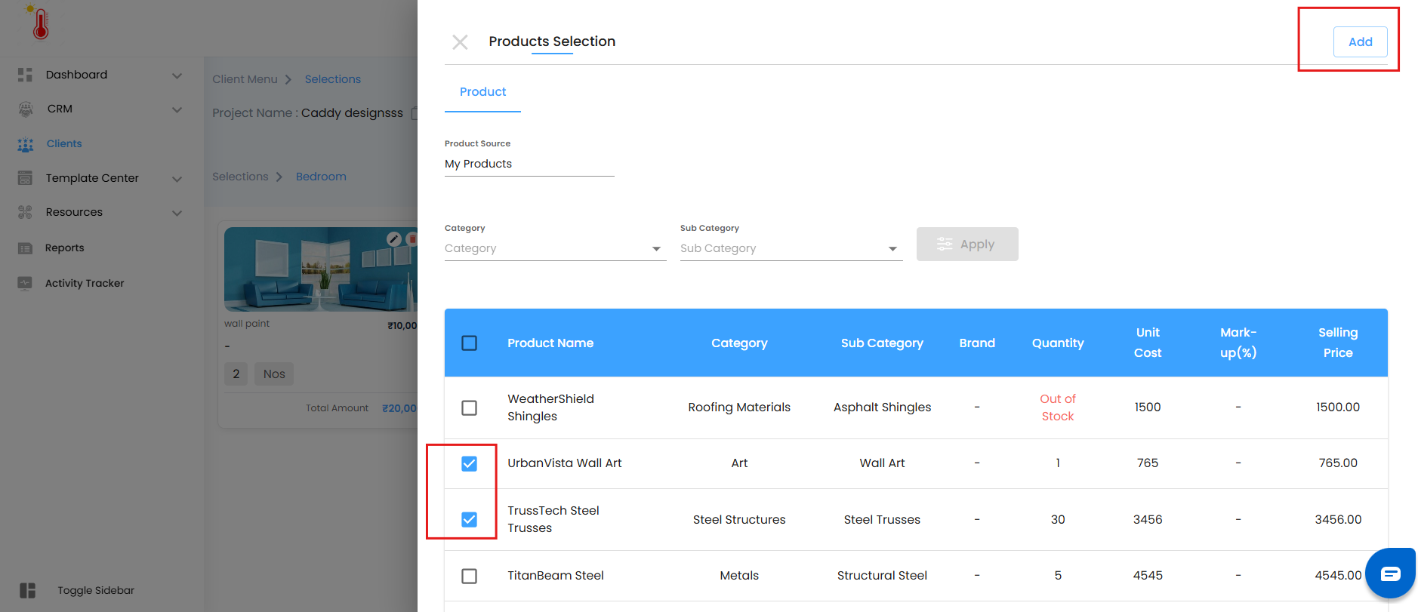
Task: Tick the select-all header checkbox
Action: [469, 343]
